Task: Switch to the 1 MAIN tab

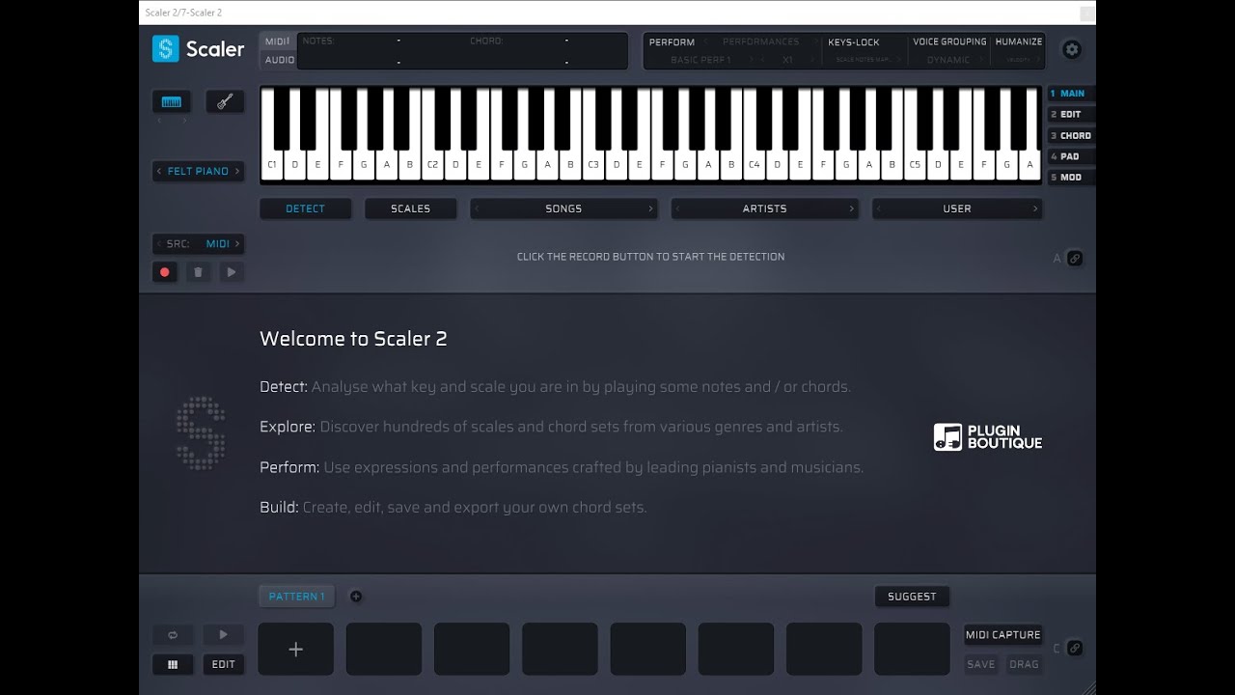Action: tap(1072, 94)
